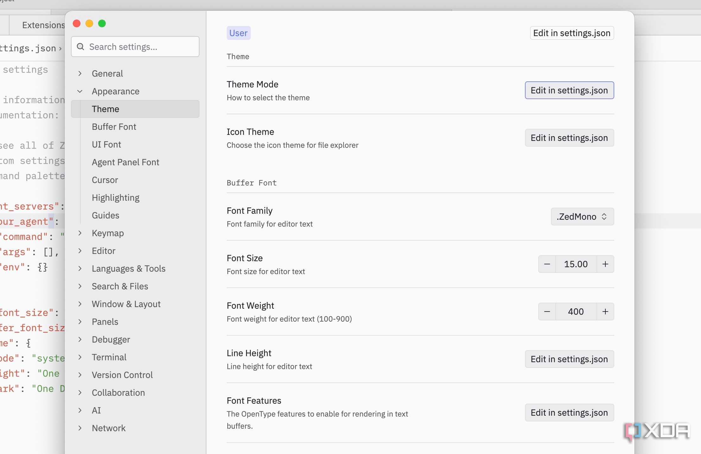
Task: Click the yellow minimize window button
Action: click(89, 23)
